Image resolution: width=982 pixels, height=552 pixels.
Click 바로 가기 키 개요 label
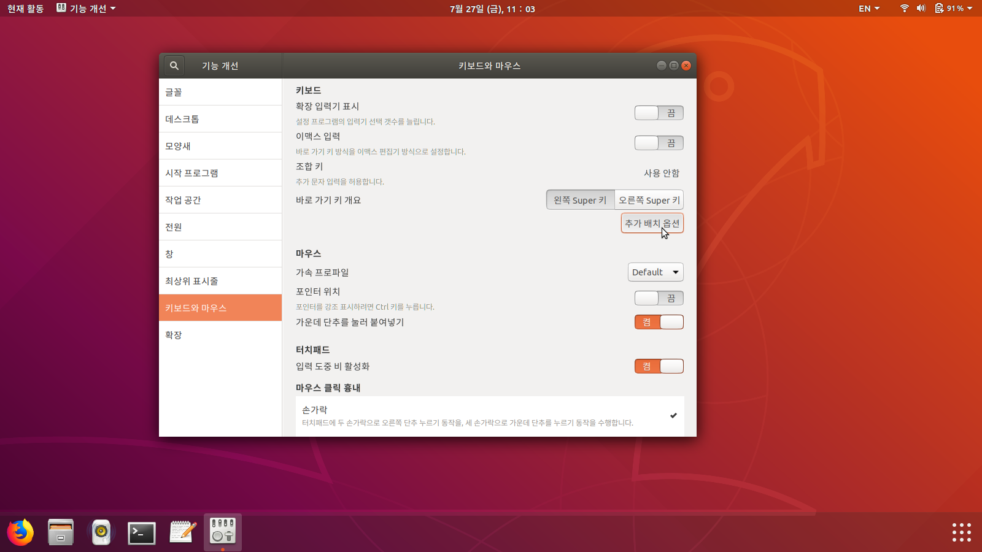click(328, 200)
